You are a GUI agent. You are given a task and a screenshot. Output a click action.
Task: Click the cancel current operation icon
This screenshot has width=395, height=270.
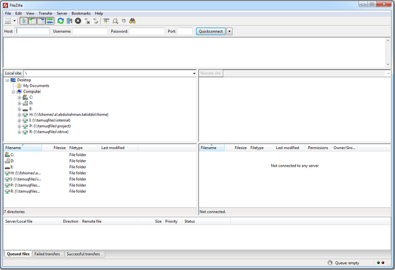[78, 21]
